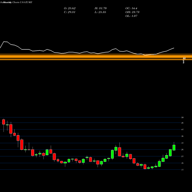The width and height of the screenshot is (192, 192).
Task: Click the price axis label 36
Action: pyautogui.click(x=182, y=136)
